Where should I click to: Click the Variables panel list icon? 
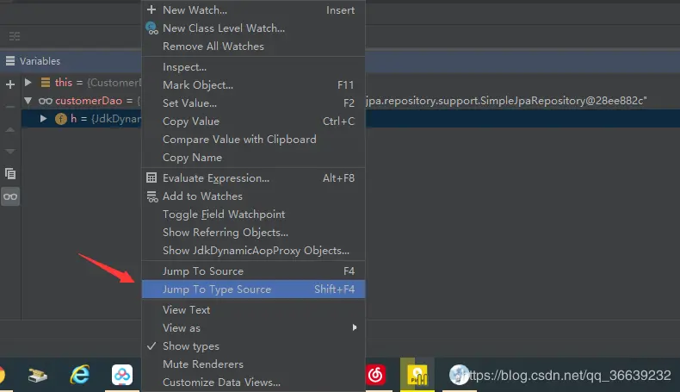[10, 61]
